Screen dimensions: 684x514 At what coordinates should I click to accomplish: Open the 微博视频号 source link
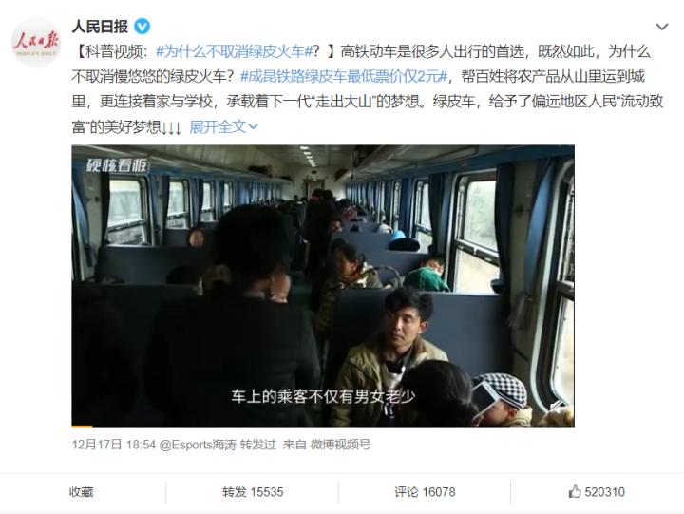pyautogui.click(x=340, y=445)
